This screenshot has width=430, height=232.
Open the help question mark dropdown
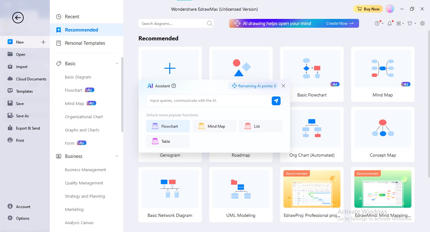click(378, 23)
